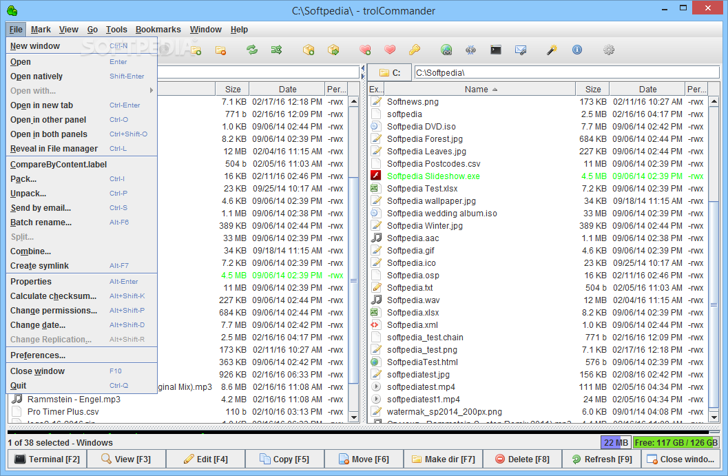This screenshot has width=728, height=476.
Task: Select the Softpedia Postcodes.csv file row
Action: (539, 163)
